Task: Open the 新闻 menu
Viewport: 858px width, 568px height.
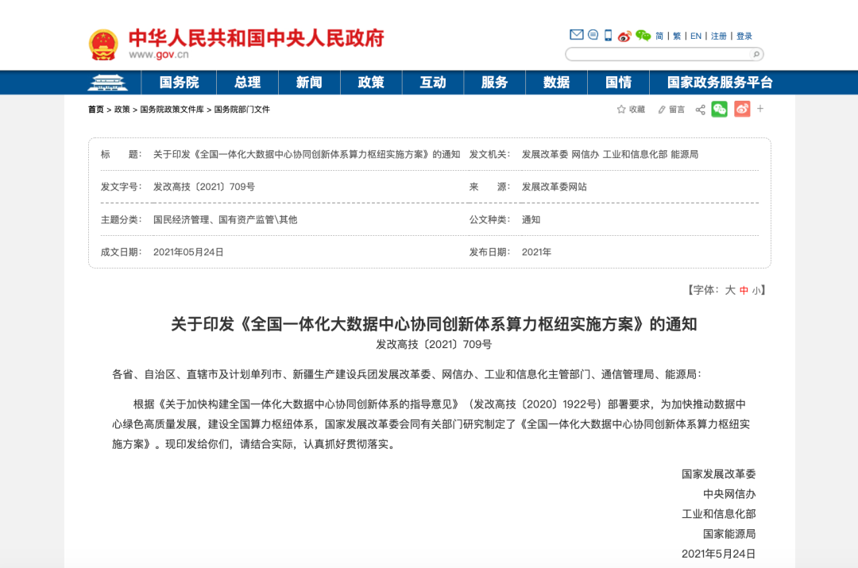Action: [309, 83]
